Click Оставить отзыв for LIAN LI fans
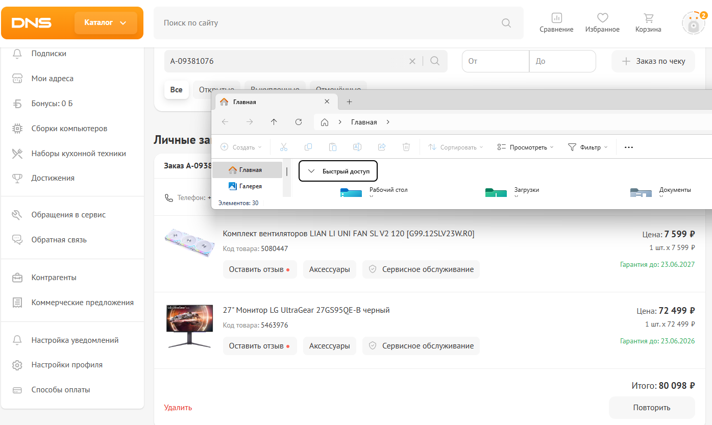The width and height of the screenshot is (712, 425). click(259, 269)
